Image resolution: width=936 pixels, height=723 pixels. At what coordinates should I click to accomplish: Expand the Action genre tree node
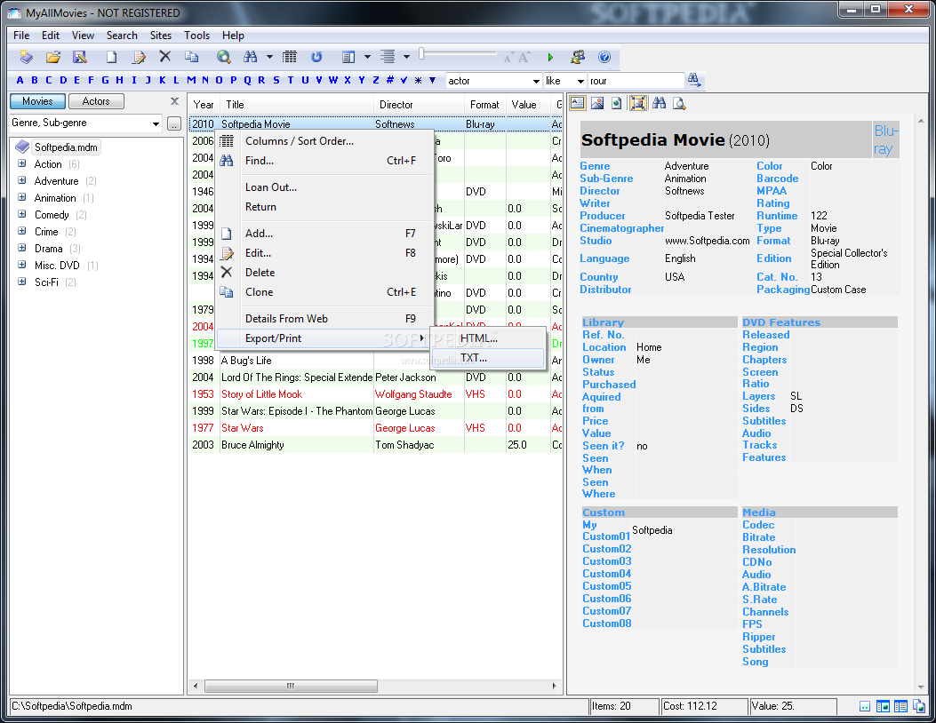[21, 163]
